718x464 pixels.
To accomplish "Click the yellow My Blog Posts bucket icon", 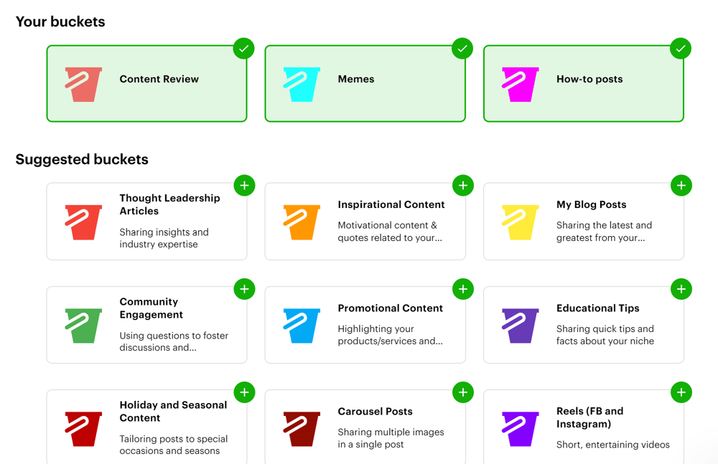I will click(520, 222).
